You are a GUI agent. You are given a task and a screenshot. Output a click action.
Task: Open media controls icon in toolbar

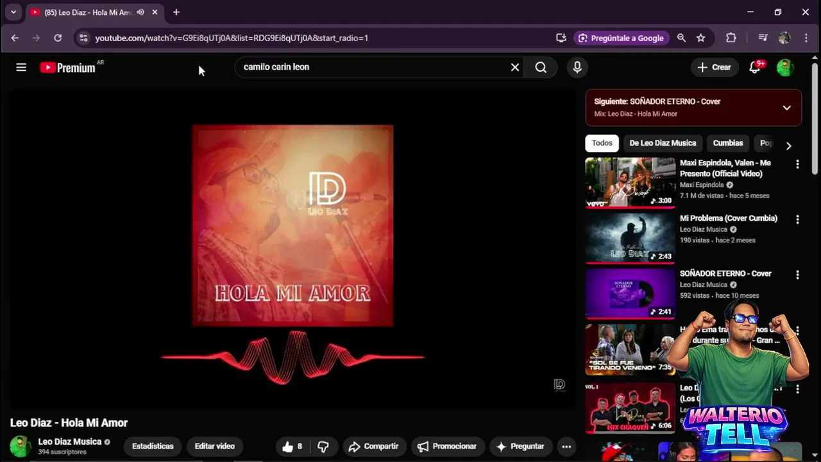pyautogui.click(x=763, y=38)
